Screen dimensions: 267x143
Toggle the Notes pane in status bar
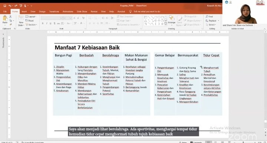183,142
